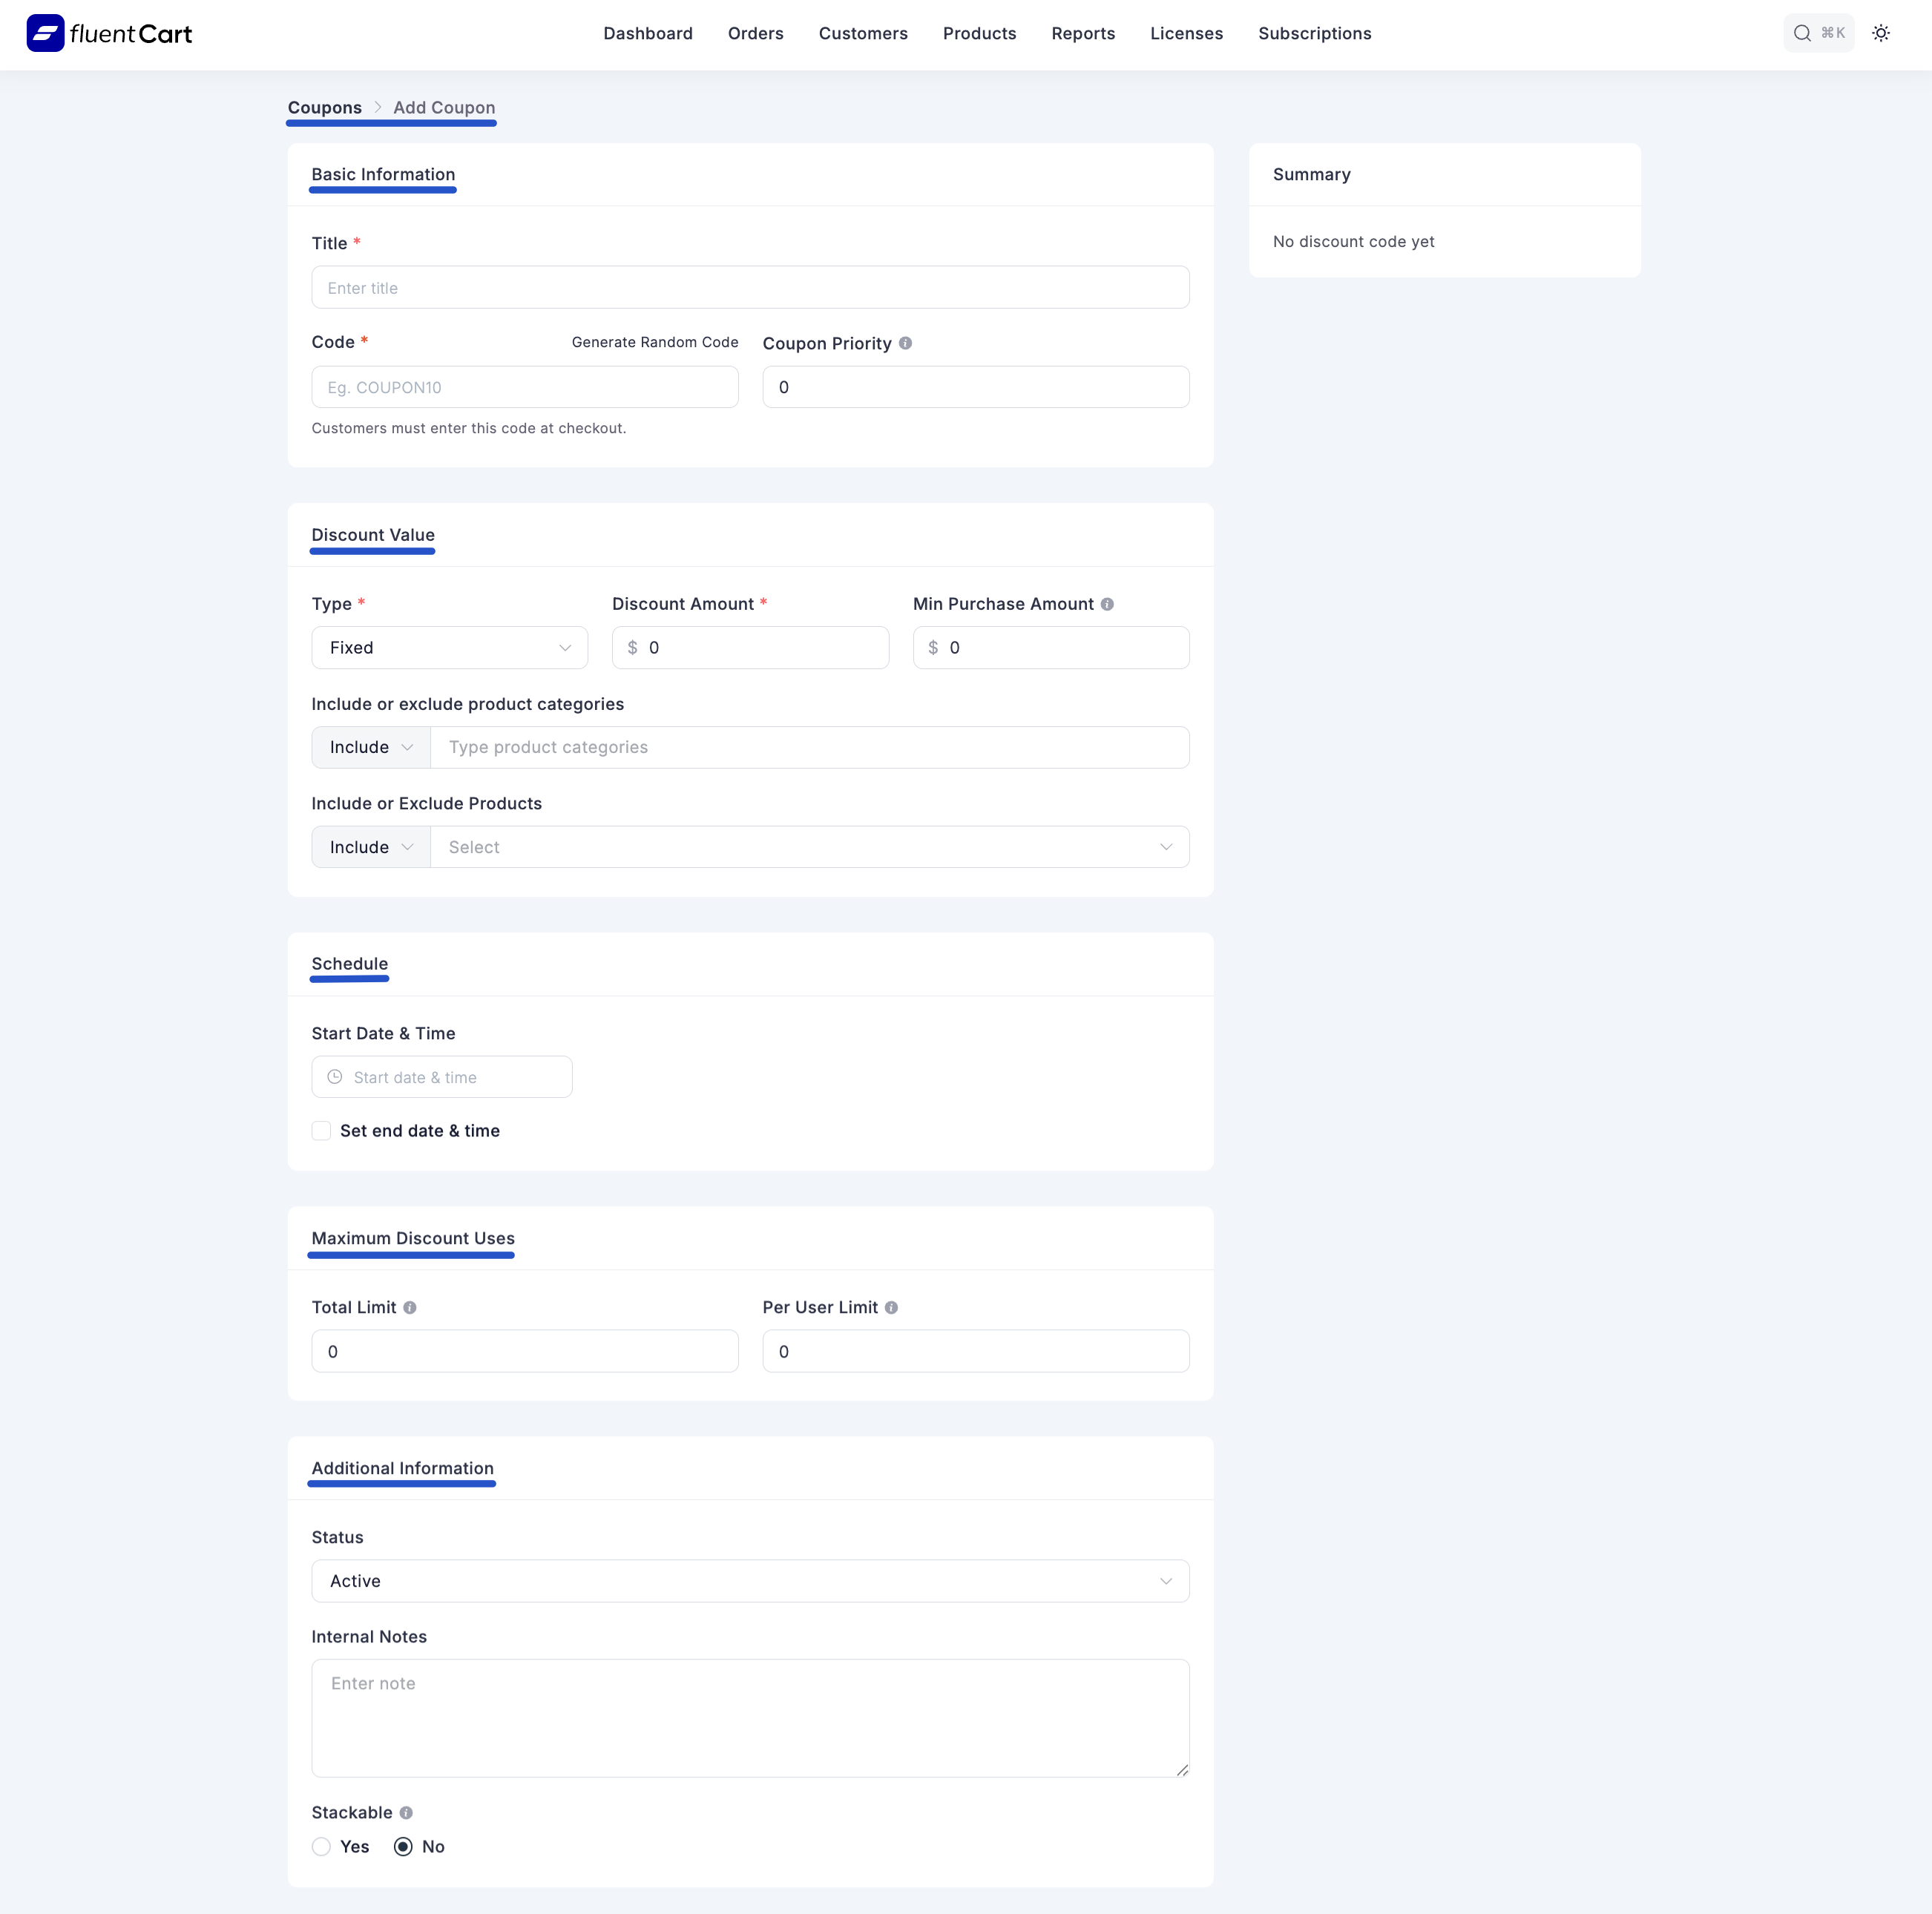Select No for Stackable
Viewport: 1932px width, 1914px height.
(402, 1847)
